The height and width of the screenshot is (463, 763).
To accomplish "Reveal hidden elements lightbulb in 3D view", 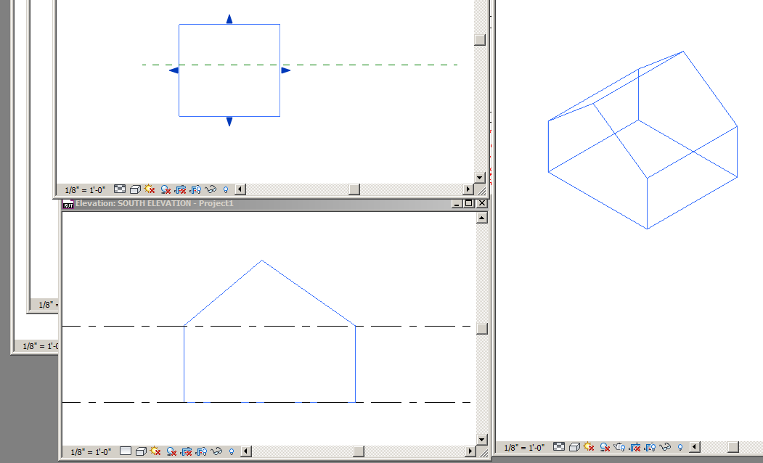I will coord(680,447).
